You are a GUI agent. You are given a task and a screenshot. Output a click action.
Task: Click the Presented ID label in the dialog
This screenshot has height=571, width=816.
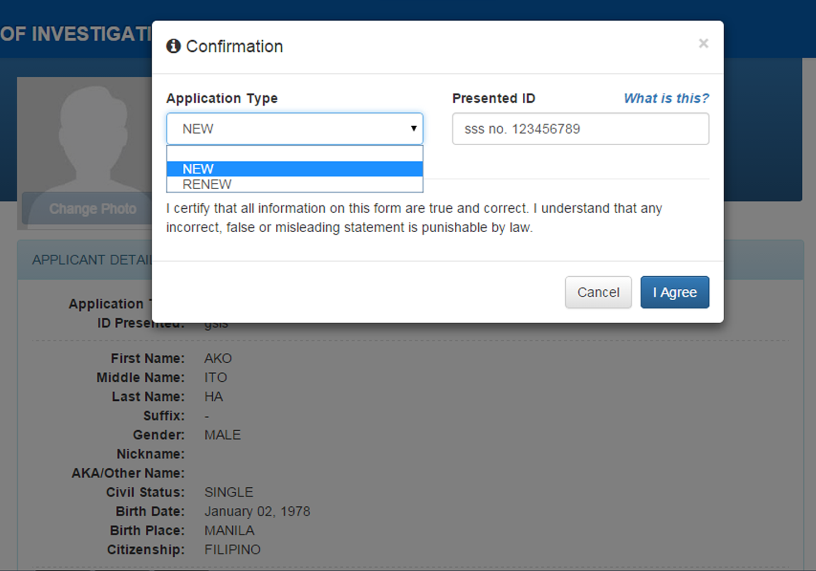[x=493, y=98]
